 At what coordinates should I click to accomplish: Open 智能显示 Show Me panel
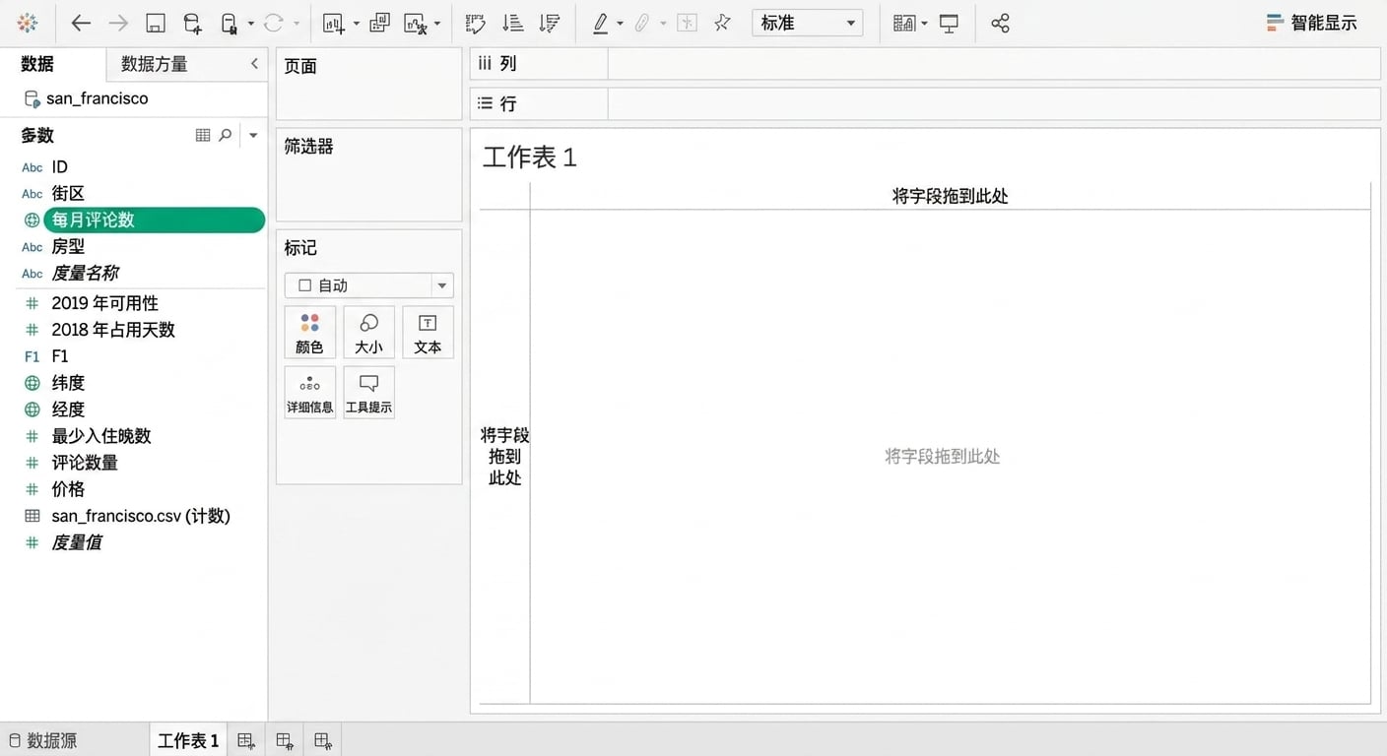coord(1311,23)
